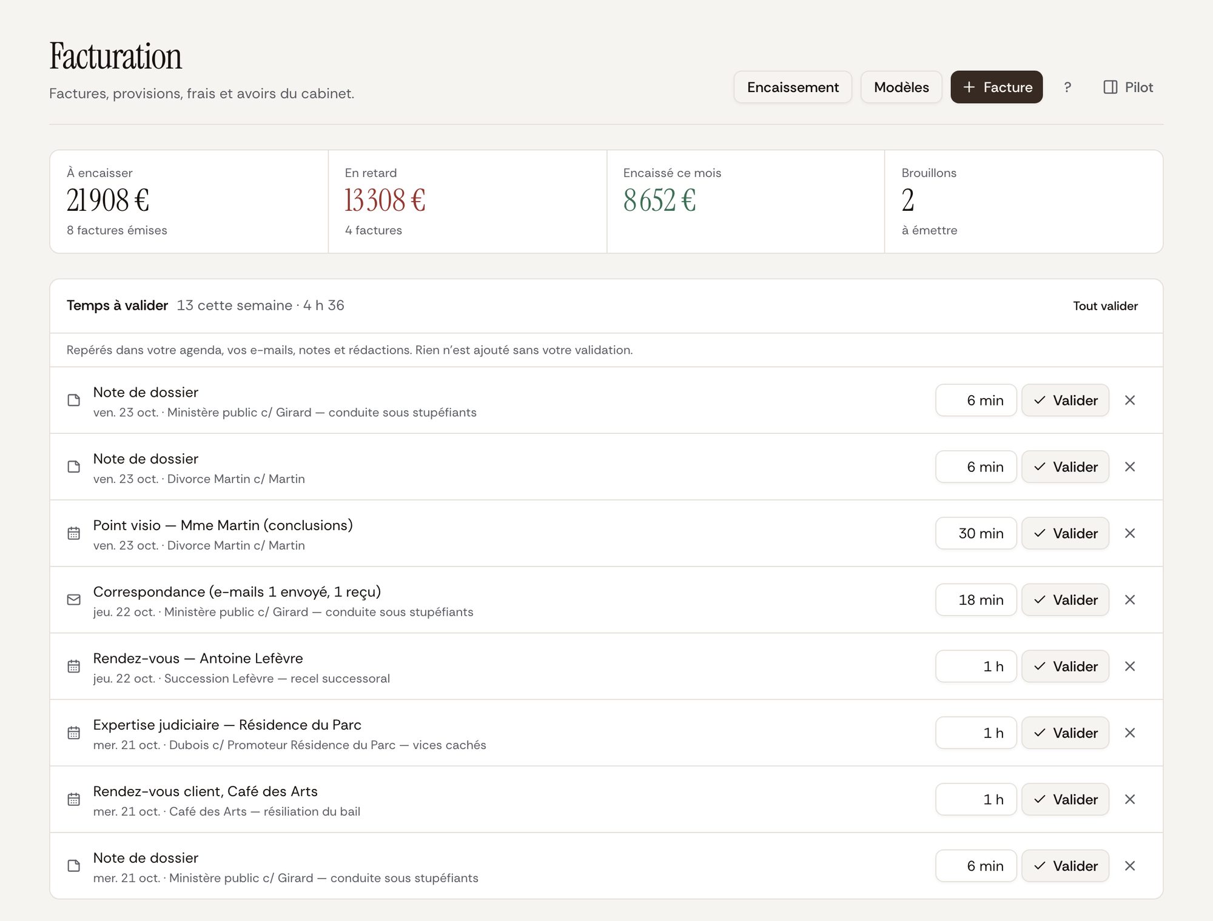Validate the Rendez-vous Antoine Lefèvre entry
Image resolution: width=1213 pixels, height=921 pixels.
pos(1065,667)
